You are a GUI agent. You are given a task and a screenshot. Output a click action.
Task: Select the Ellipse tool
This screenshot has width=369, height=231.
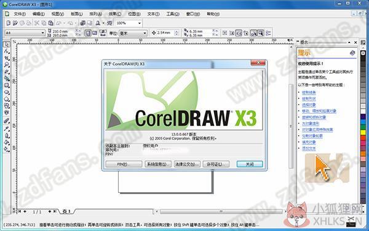pos(7,92)
